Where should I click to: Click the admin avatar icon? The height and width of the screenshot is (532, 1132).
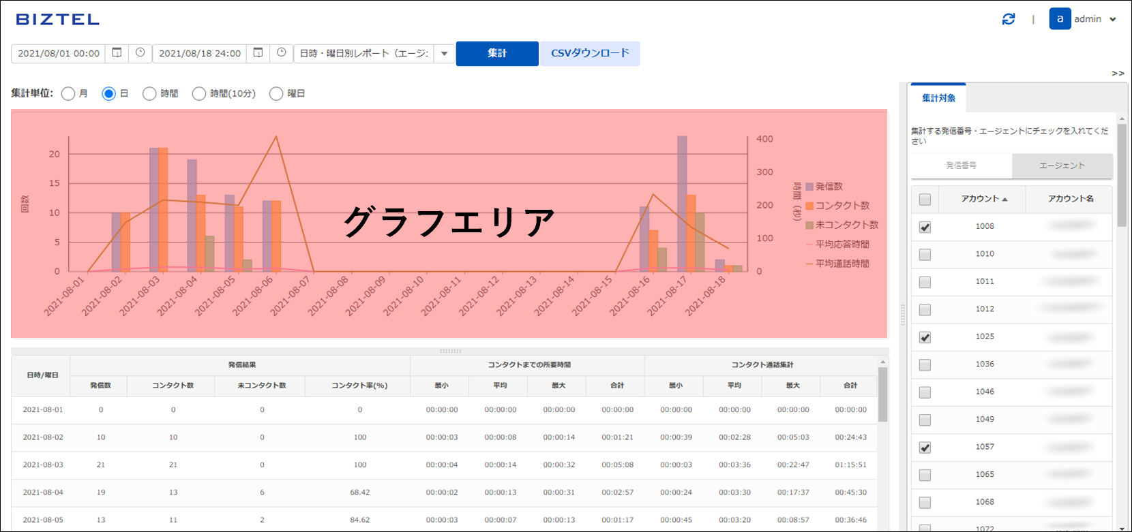(1060, 19)
